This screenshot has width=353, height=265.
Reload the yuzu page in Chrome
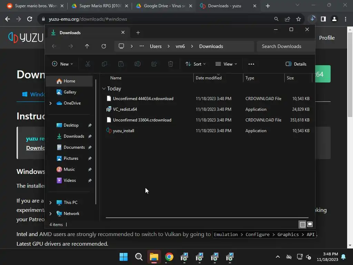click(x=30, y=19)
